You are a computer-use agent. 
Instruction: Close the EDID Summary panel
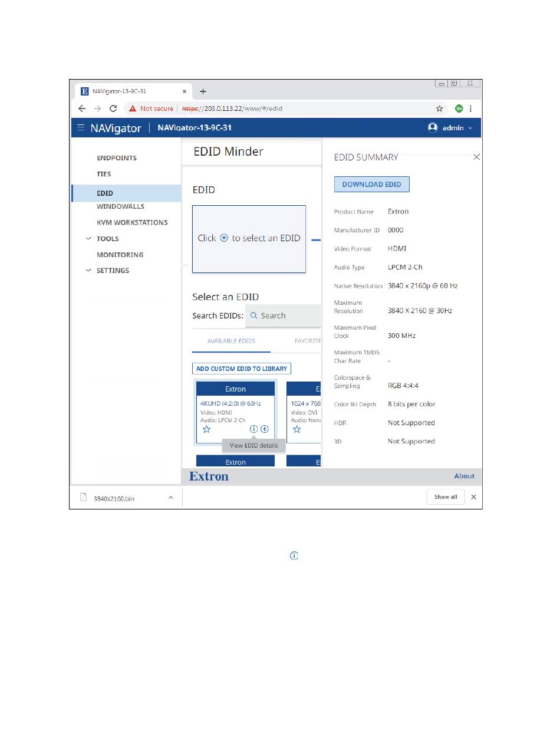(x=477, y=157)
